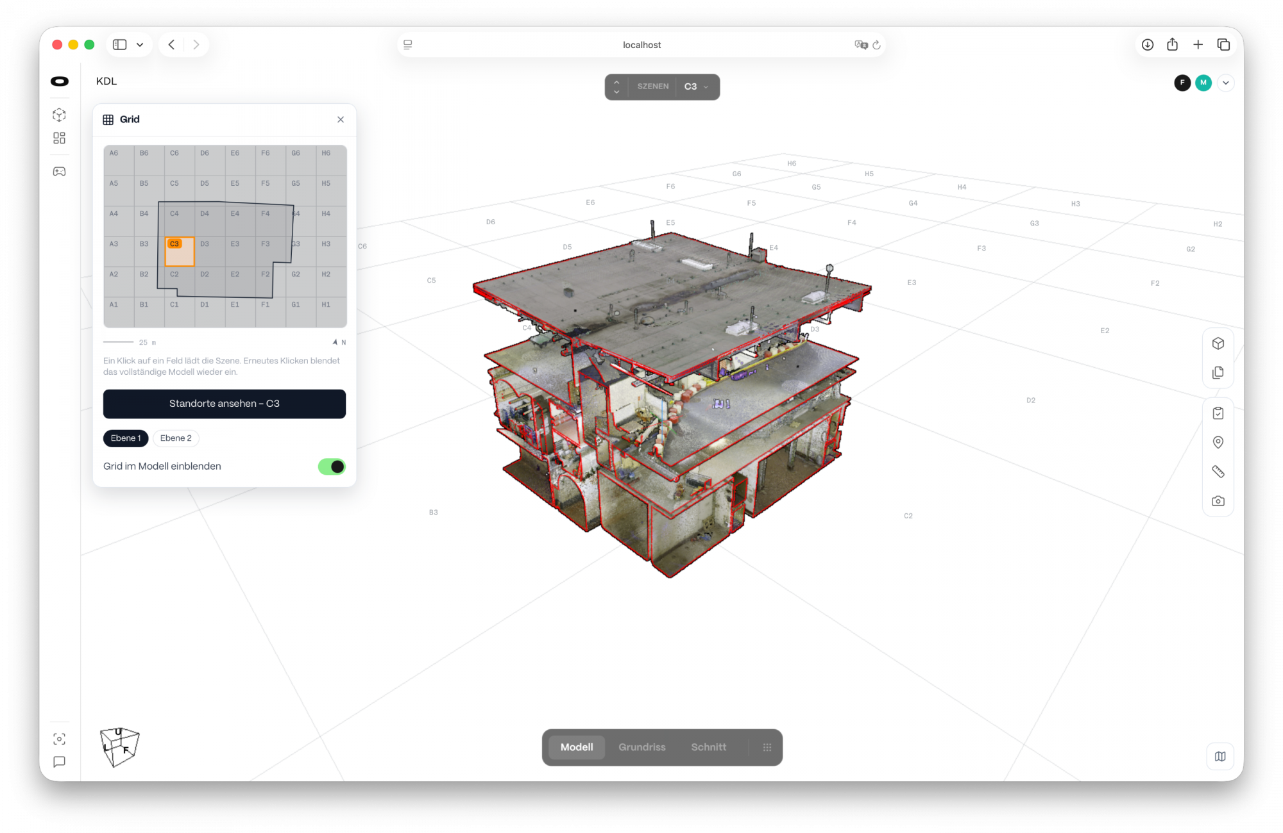Open the SZENEN C3 scene dropdown

point(696,87)
